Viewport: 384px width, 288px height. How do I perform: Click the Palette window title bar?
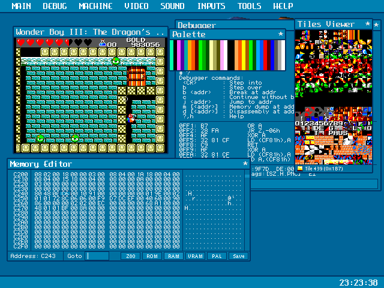(227, 34)
